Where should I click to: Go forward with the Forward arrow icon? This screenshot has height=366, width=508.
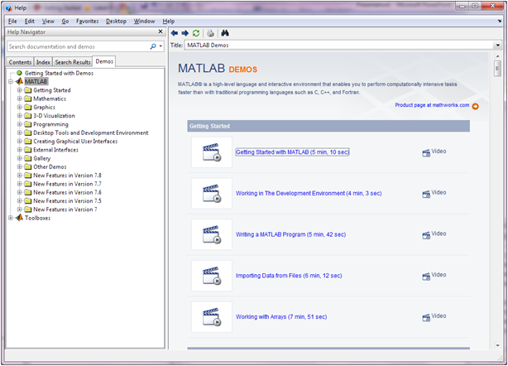click(x=185, y=33)
